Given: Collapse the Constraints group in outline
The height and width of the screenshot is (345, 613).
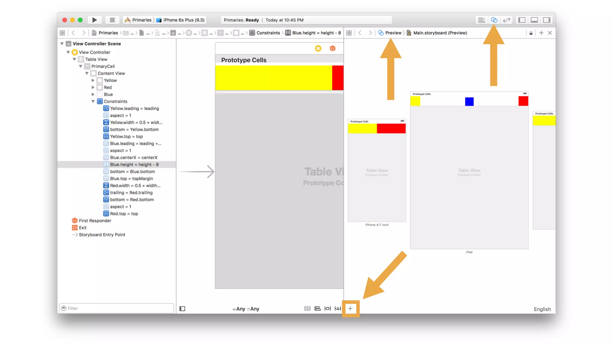Looking at the screenshot, I should [x=93, y=102].
